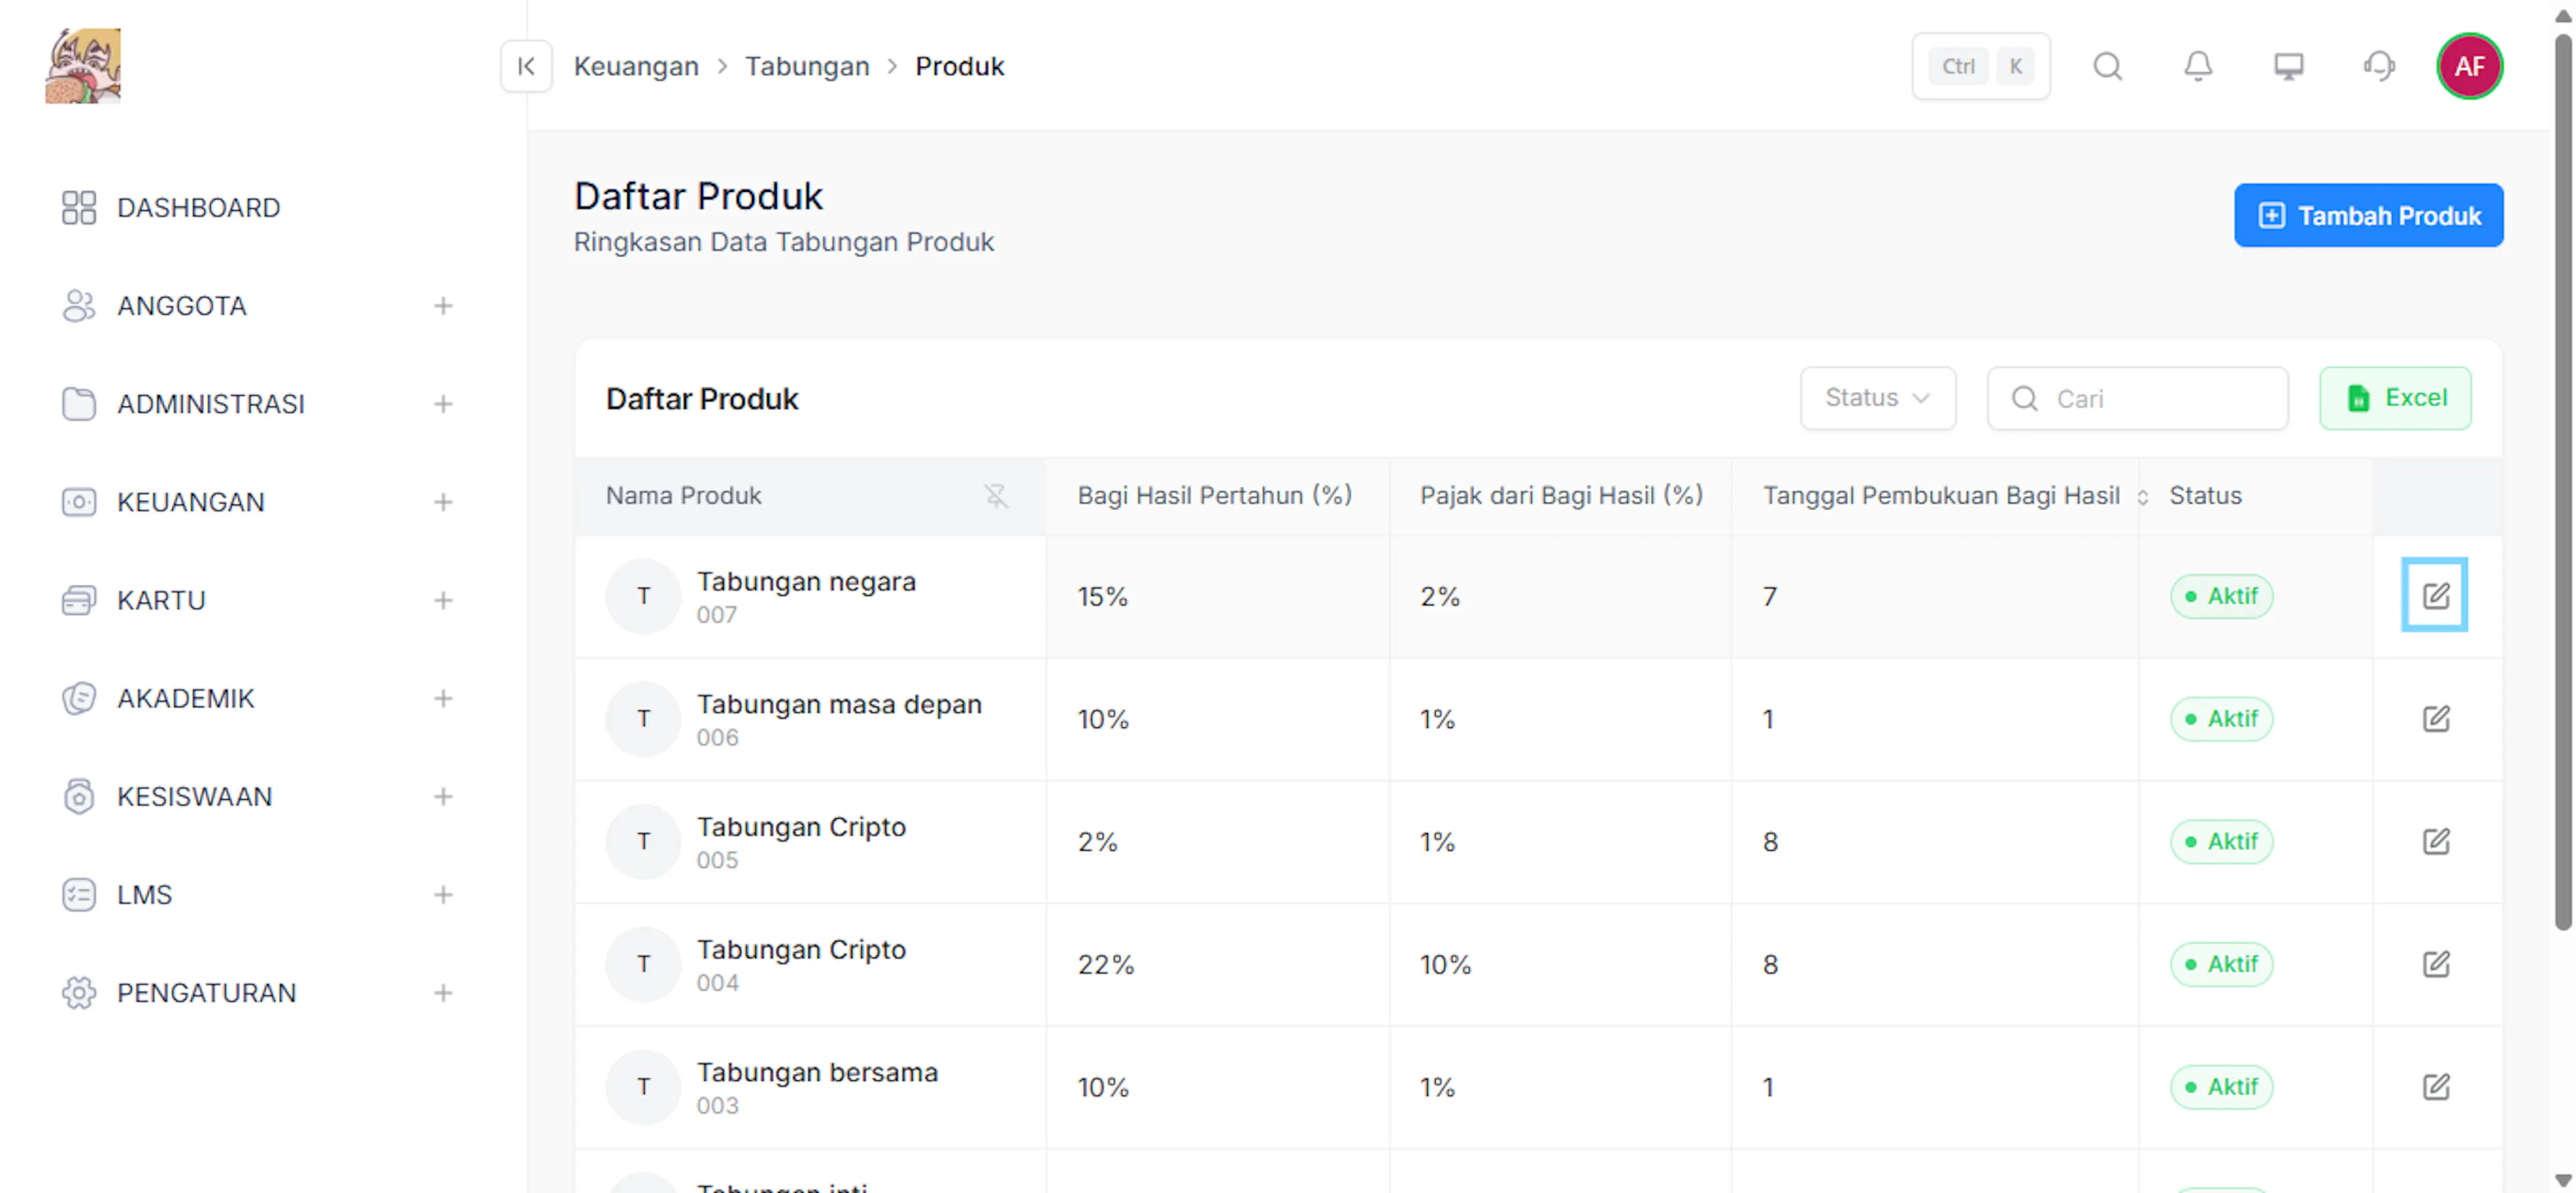Select KEUANGAN in the sidebar
The width and height of the screenshot is (2576, 1193).
click(190, 502)
